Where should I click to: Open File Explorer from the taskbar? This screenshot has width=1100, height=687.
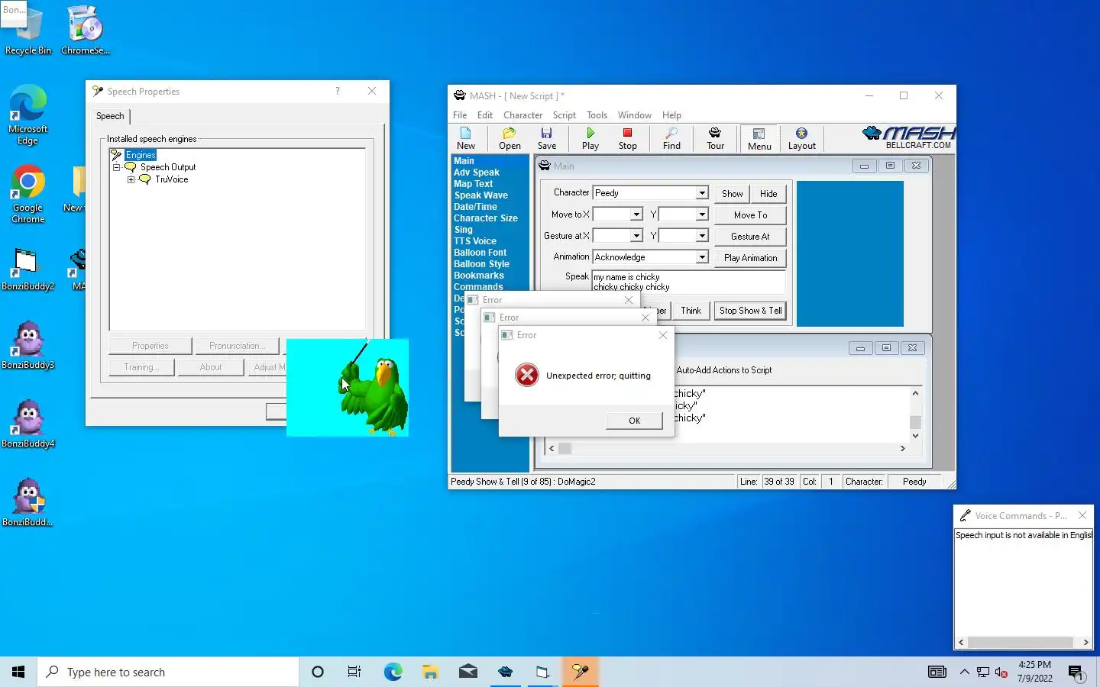click(430, 672)
